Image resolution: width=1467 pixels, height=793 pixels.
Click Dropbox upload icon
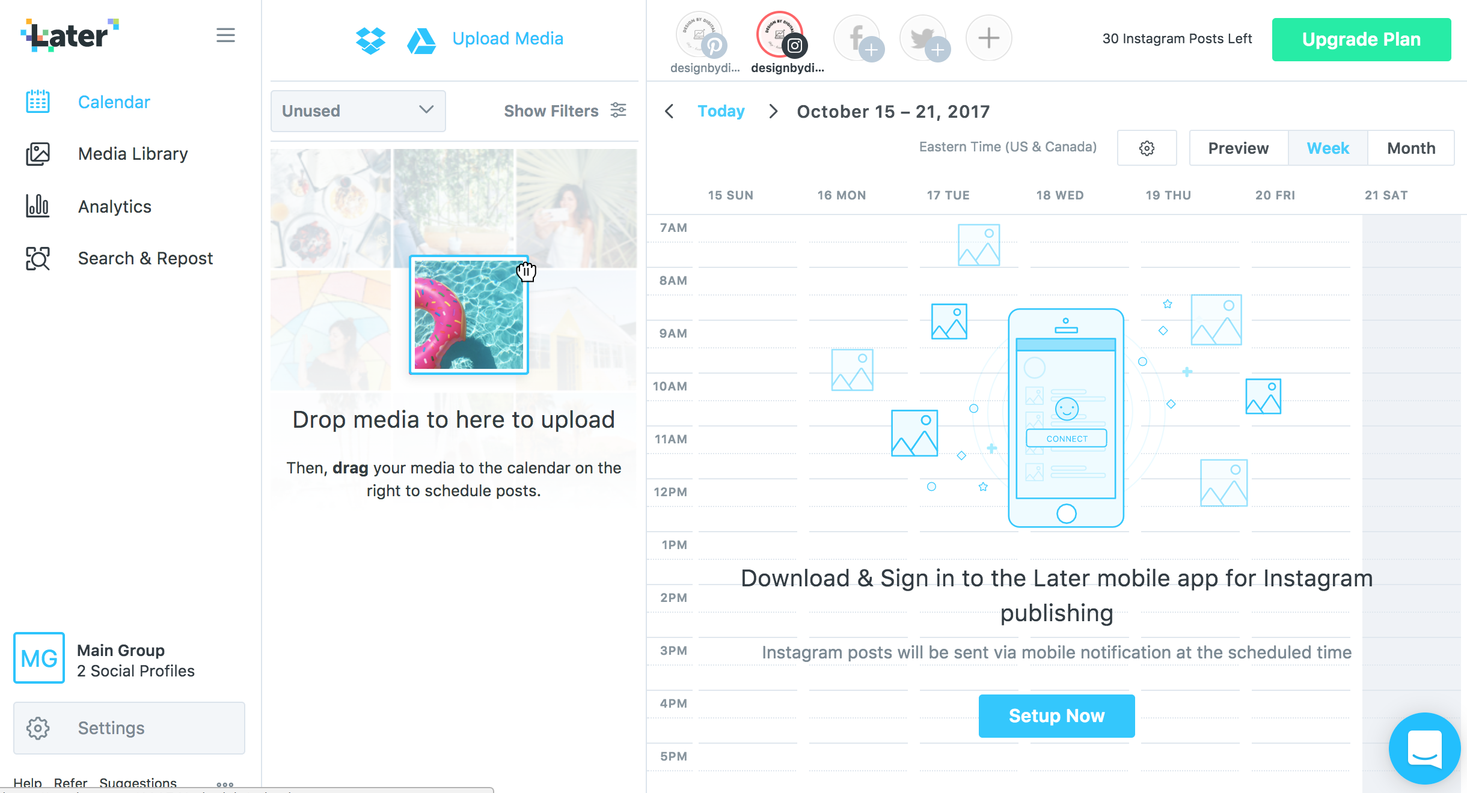372,39
